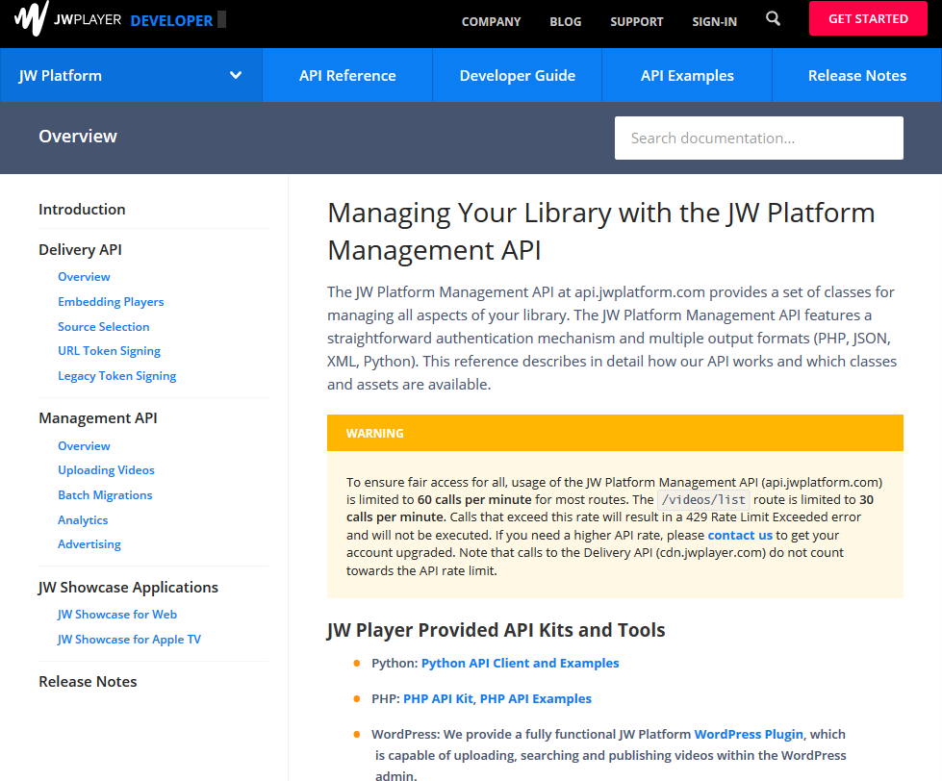Open the JW Showcase for Apple TV link
942x781 pixels.
tap(129, 640)
